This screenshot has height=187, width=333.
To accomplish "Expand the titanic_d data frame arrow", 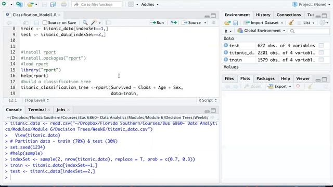I will [226, 52].
